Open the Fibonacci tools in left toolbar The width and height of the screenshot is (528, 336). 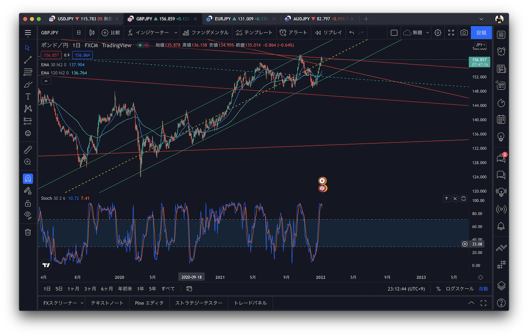[x=28, y=72]
